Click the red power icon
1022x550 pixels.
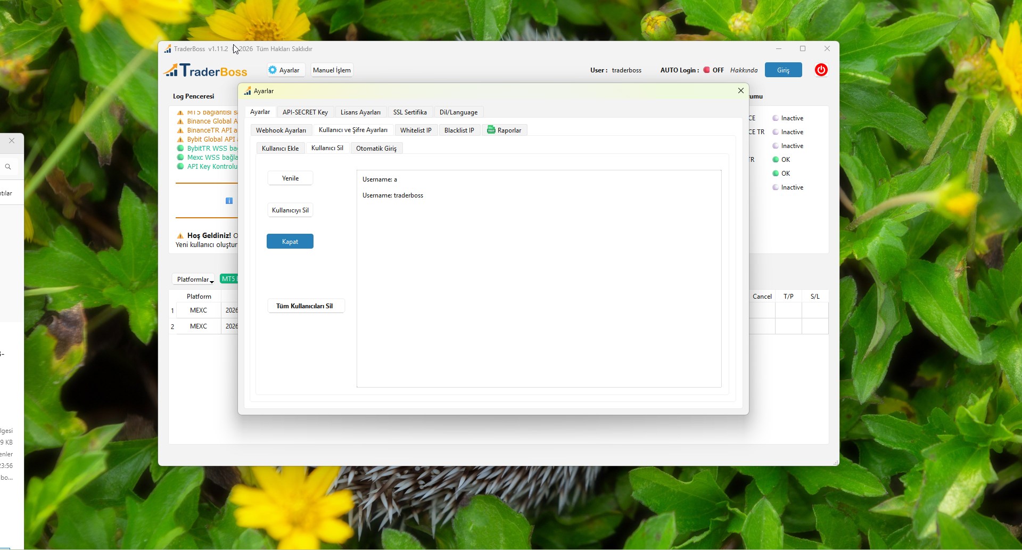[821, 70]
